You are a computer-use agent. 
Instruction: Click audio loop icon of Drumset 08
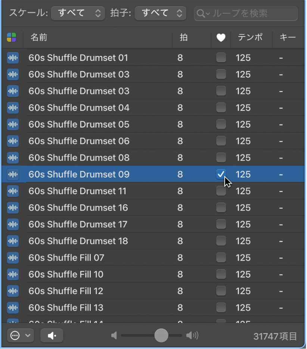[13, 158]
